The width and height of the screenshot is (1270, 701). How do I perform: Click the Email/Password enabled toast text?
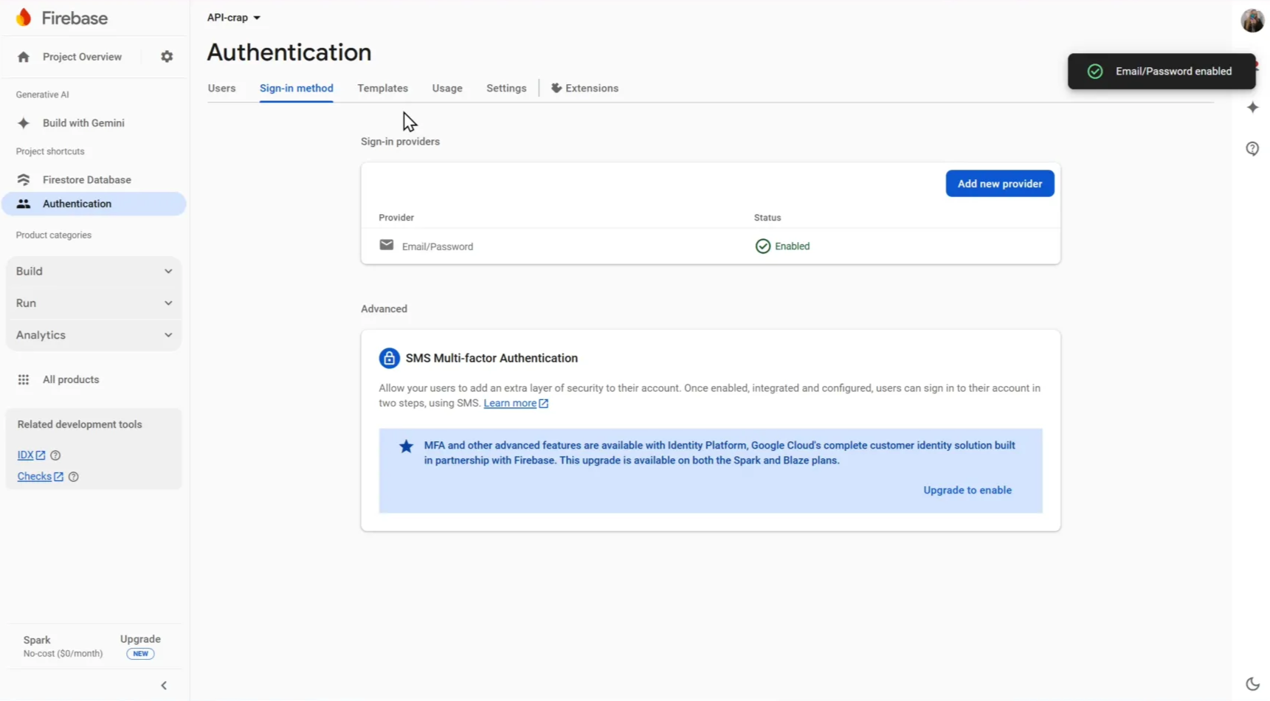1173,72
